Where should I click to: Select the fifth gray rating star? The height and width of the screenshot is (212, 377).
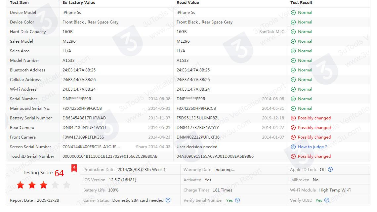pyautogui.click(x=66, y=185)
